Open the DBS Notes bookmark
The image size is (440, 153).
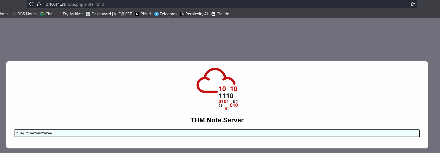tap(24, 14)
